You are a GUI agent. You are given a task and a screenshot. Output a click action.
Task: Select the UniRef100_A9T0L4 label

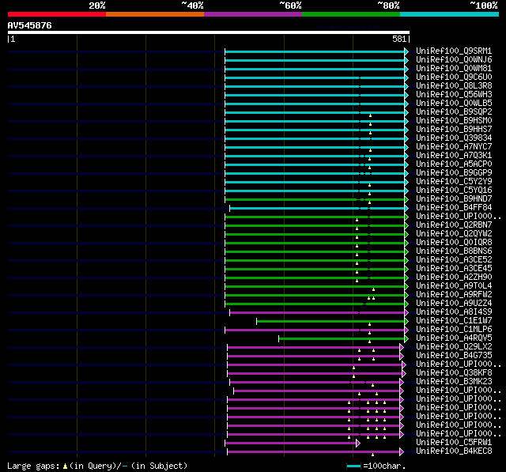(454, 286)
